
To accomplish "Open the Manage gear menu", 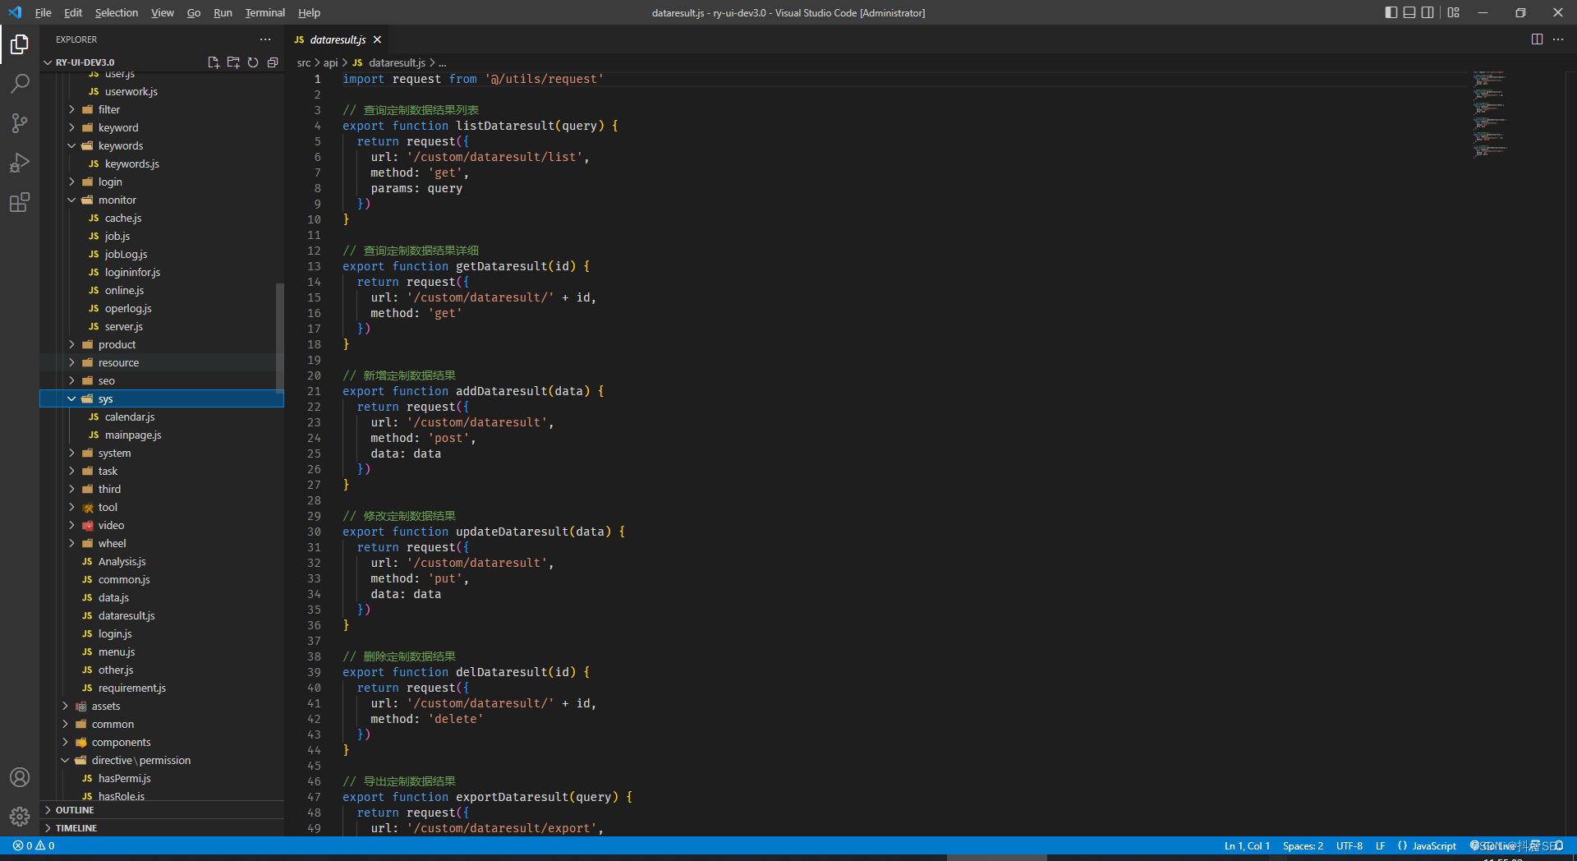I will (20, 816).
